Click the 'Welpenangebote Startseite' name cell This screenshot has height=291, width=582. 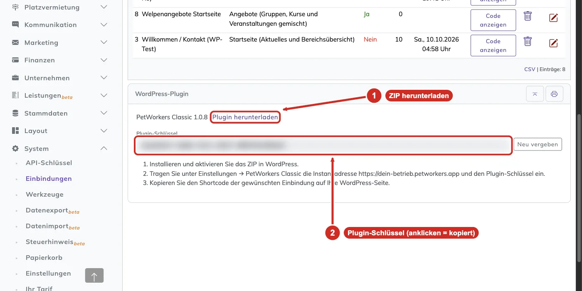[181, 14]
